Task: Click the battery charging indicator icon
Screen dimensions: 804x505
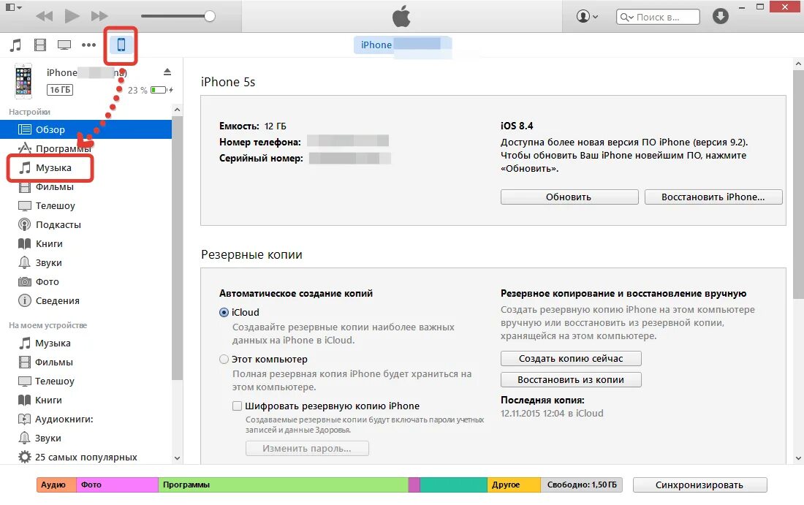Action: click(162, 90)
